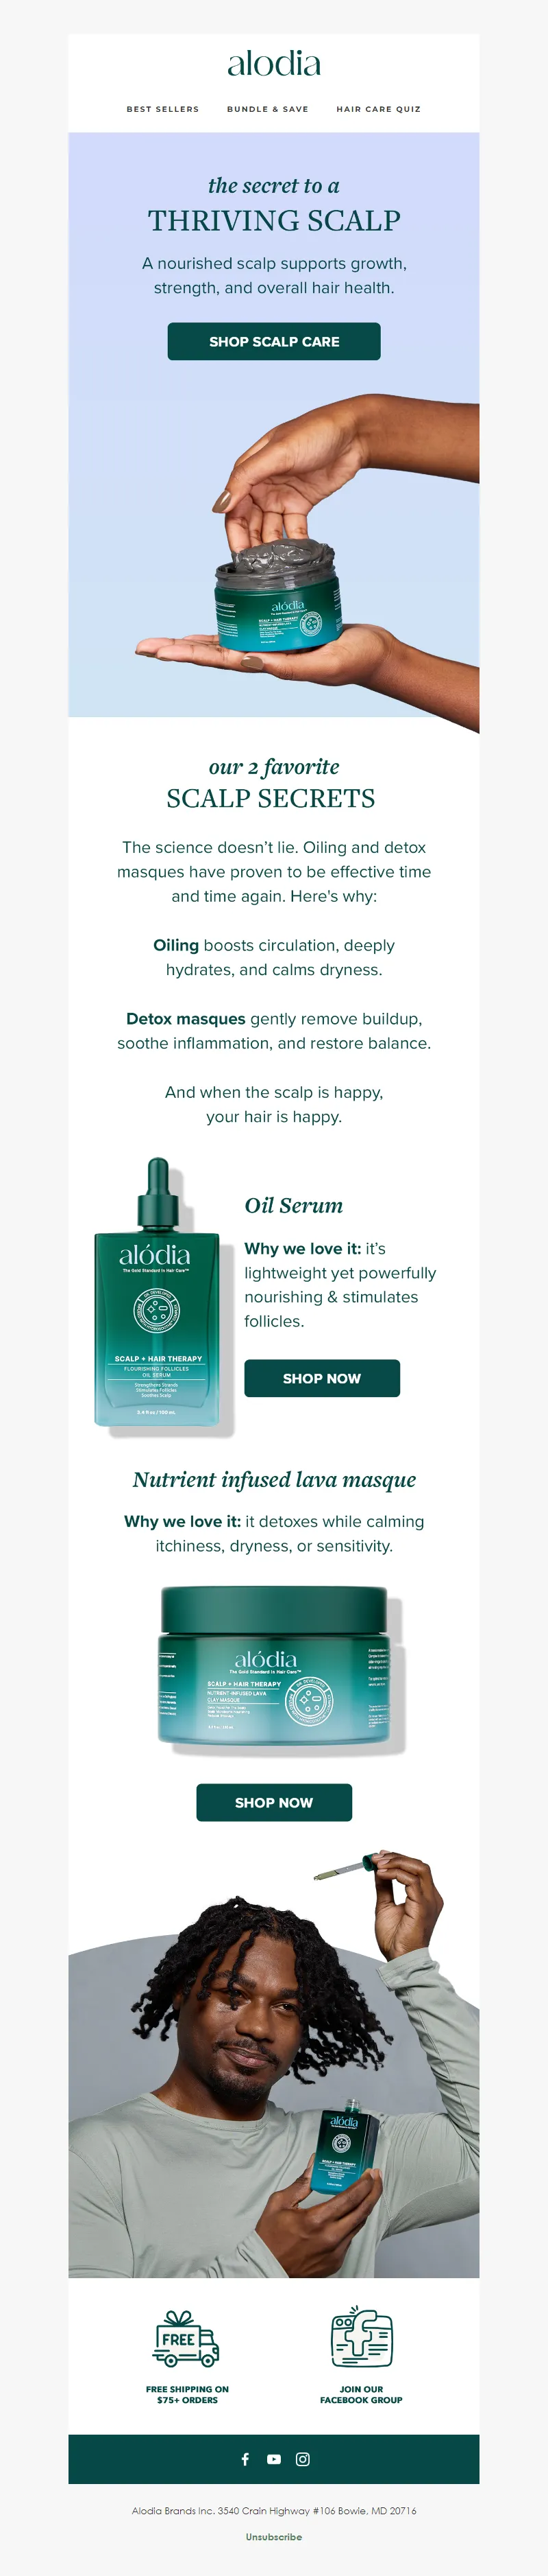Click the Oil Serum heading
Image resolution: width=548 pixels, height=2576 pixels.
tap(293, 1205)
